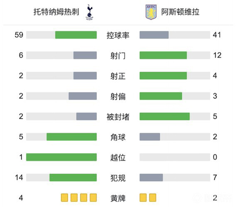Click Aston Villa's second yellow card icon
This screenshot has height=207, width=236.
tap(153, 197)
